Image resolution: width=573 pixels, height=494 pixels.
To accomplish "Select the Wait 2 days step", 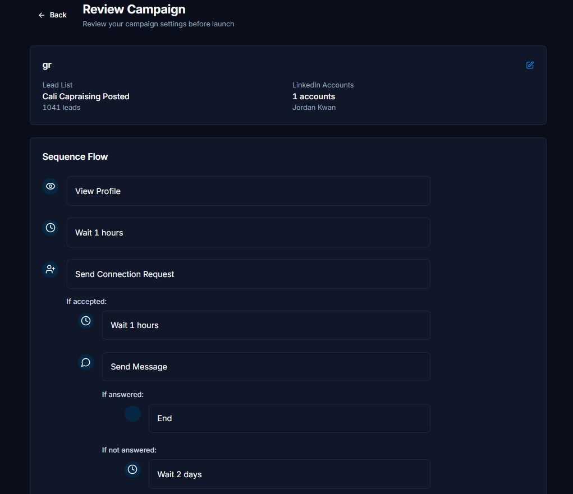I will pyautogui.click(x=290, y=474).
